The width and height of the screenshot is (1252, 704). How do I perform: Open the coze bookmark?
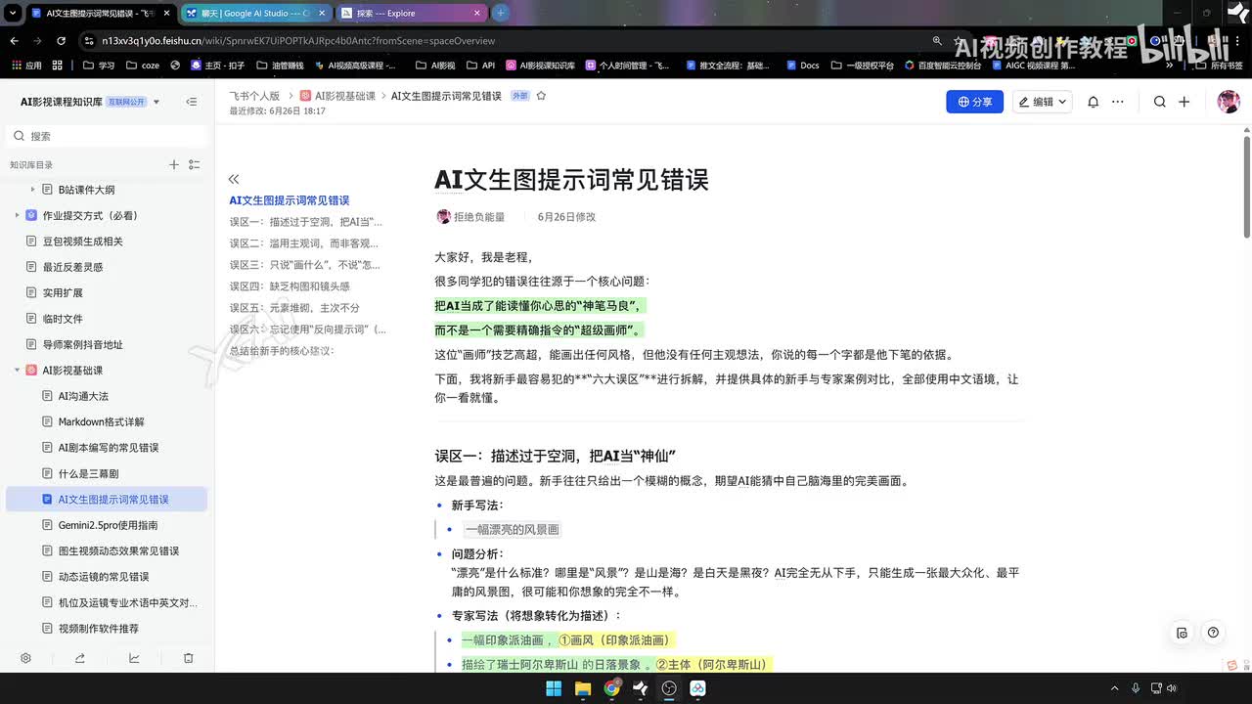point(142,66)
